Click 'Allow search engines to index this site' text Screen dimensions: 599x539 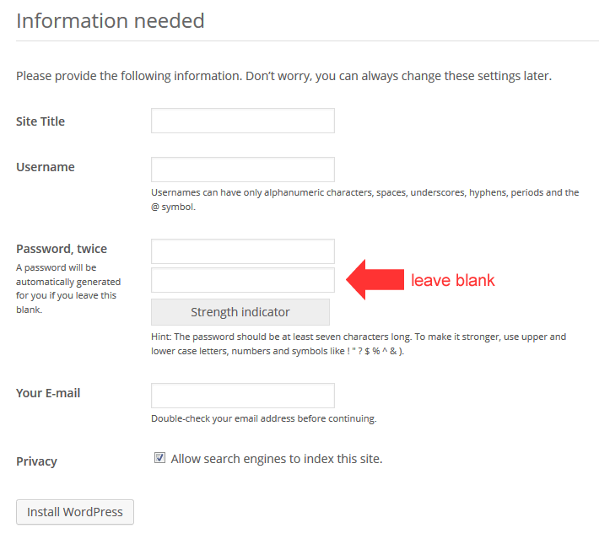276,459
